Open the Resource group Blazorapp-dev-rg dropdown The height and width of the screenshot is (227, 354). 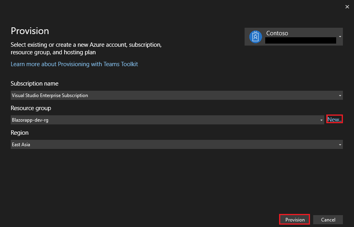coord(167,120)
